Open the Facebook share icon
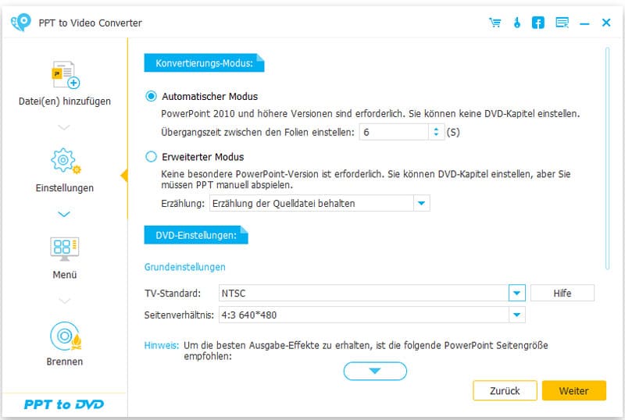This screenshot has height=420, width=625. [538, 23]
